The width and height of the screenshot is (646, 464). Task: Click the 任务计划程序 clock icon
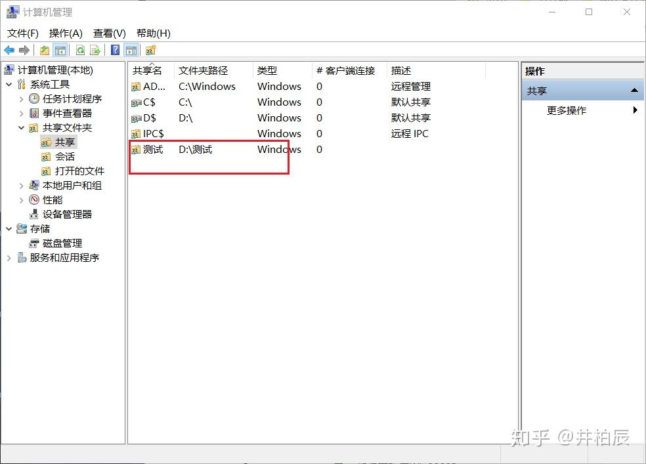[34, 99]
